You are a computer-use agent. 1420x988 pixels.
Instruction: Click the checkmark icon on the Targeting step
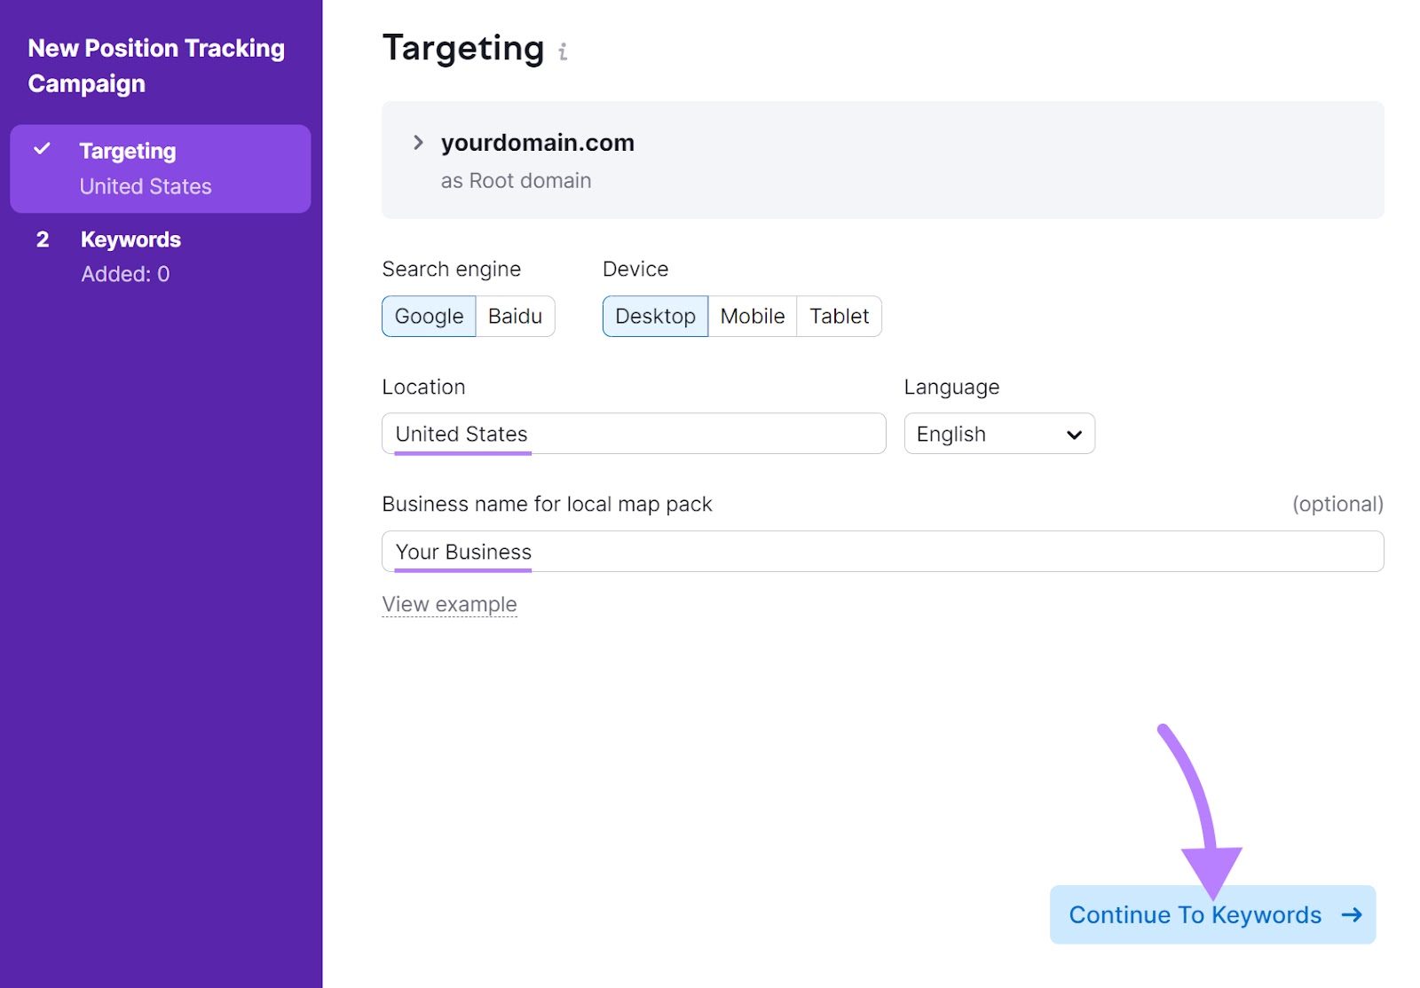click(x=42, y=150)
